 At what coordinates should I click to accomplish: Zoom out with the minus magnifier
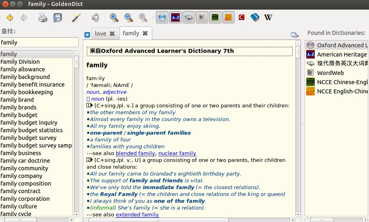point(129,18)
